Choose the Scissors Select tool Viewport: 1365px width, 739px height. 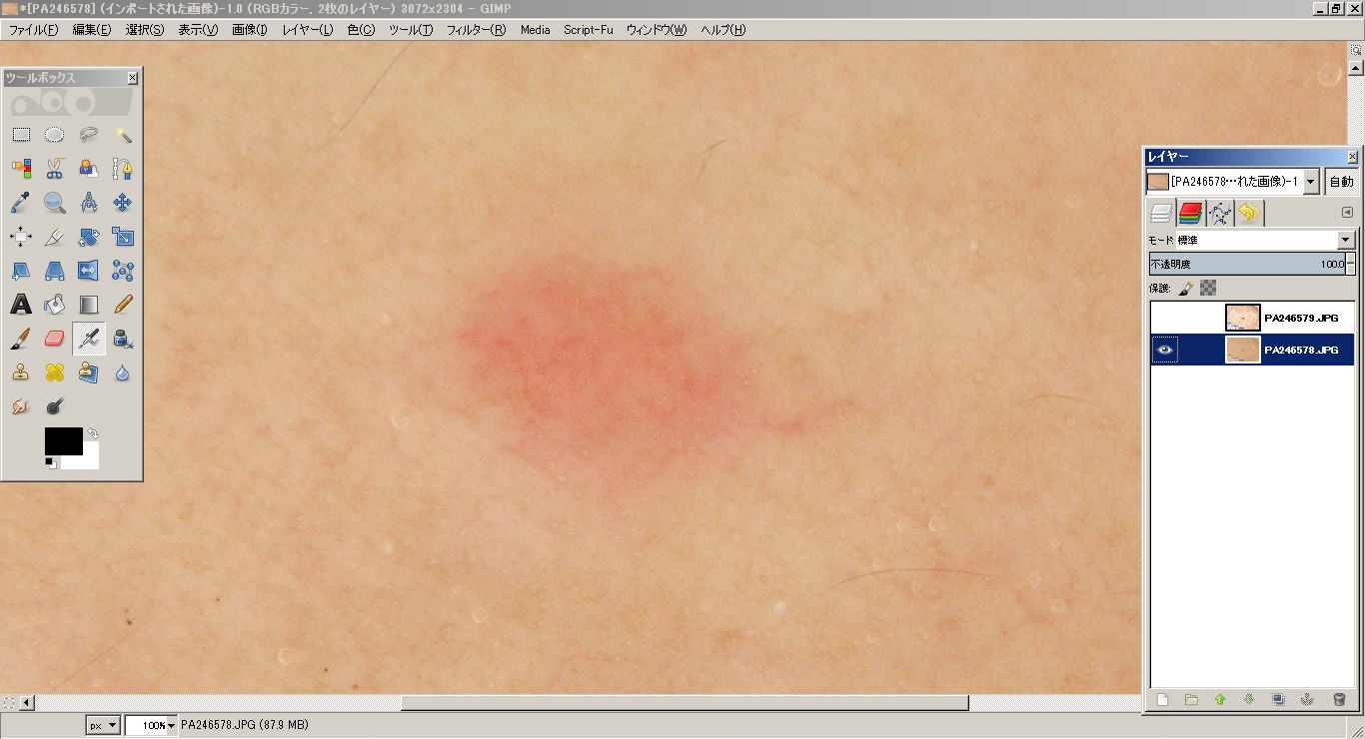(55, 169)
